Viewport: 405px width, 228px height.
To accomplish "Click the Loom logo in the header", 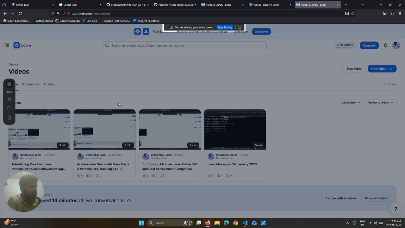I will point(22,45).
